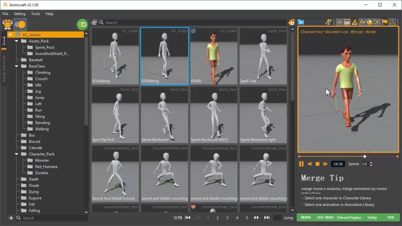This screenshot has height=226, width=402.
Task: Click the Jump button
Action: coord(288,218)
